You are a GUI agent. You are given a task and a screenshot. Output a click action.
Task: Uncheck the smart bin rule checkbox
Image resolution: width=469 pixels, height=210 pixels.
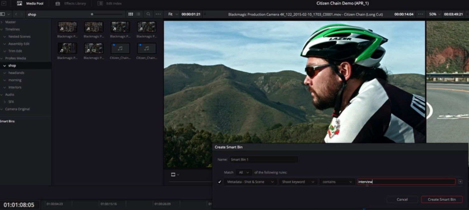point(219,182)
